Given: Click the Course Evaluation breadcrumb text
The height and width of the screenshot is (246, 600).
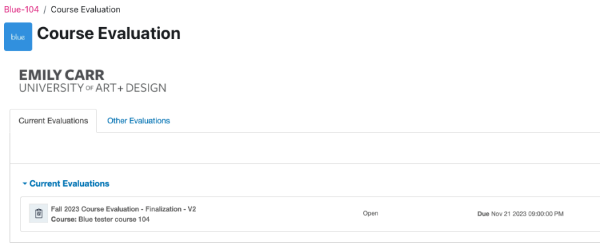Looking at the screenshot, I should tap(86, 10).
